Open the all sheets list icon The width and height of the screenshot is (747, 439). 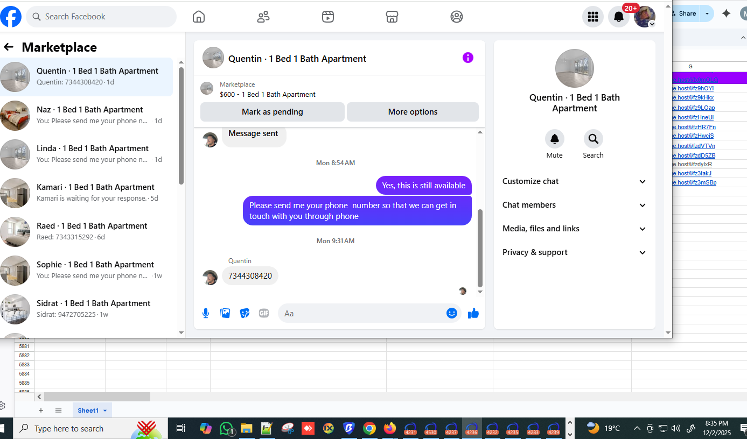(59, 410)
